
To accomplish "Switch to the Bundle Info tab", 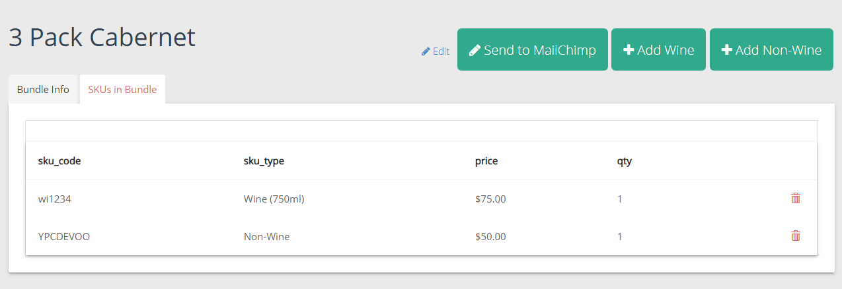I will coord(43,90).
